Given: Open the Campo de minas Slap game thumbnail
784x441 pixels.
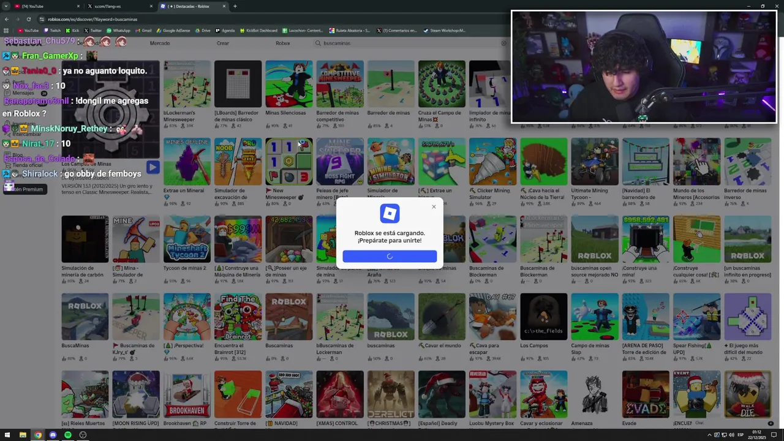Looking at the screenshot, I should coord(595,317).
